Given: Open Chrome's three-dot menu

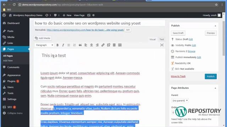Looking at the screenshot, I should pyautogui.click(x=222, y=5).
